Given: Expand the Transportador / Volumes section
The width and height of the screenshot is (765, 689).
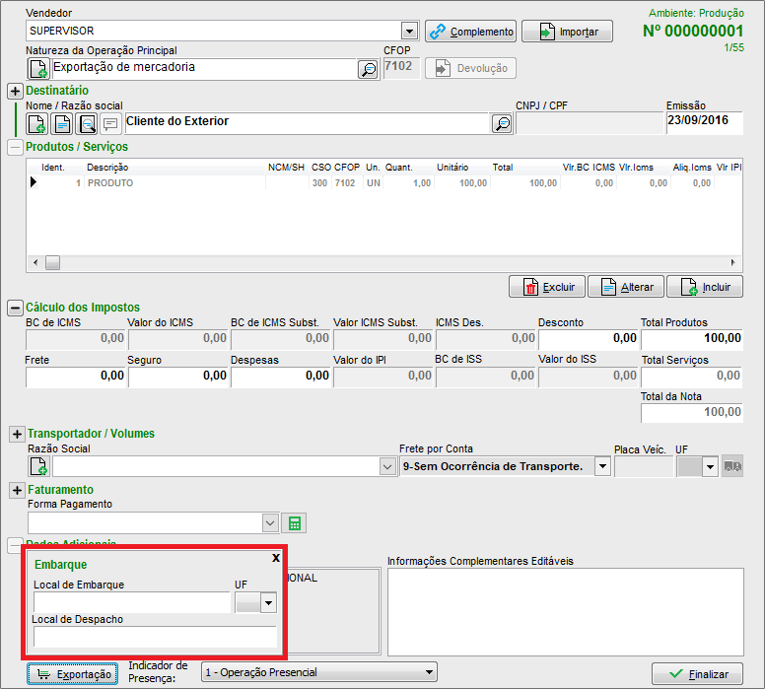Looking at the screenshot, I should pyautogui.click(x=16, y=434).
